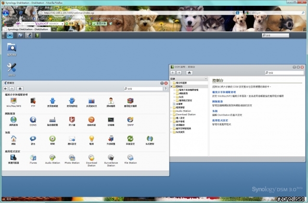Click the question mark help button in Control Panel
This screenshot has width=308, height=203.
coord(166,89)
